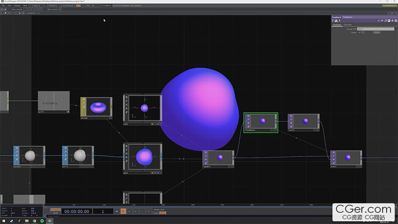Image resolution: width=398 pixels, height=224 pixels.
Task: Click the project1 network path
Action: click(31, 13)
